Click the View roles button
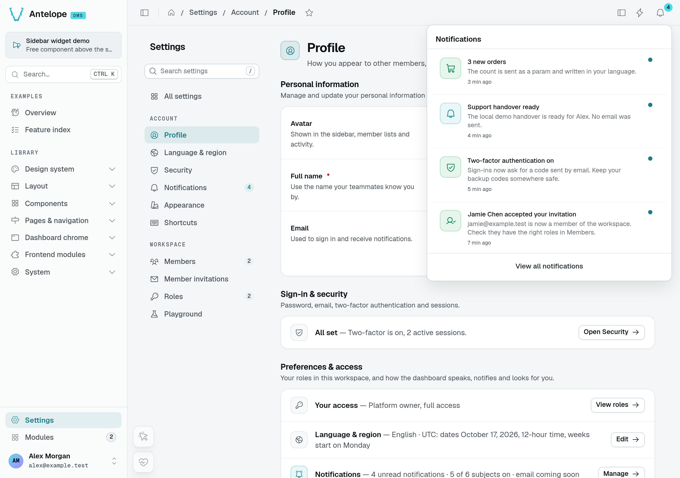 pos(618,405)
